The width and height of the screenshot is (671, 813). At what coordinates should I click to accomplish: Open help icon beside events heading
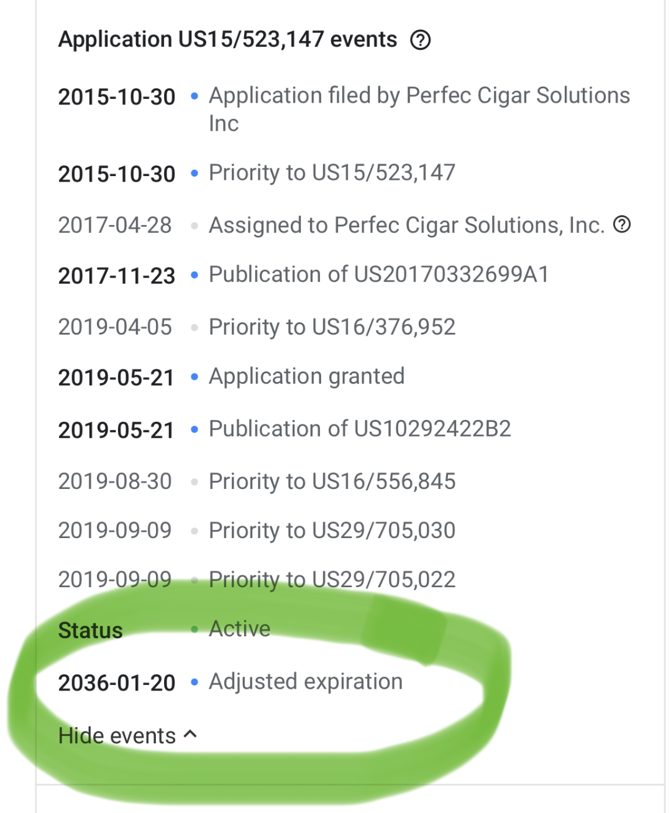(421, 40)
